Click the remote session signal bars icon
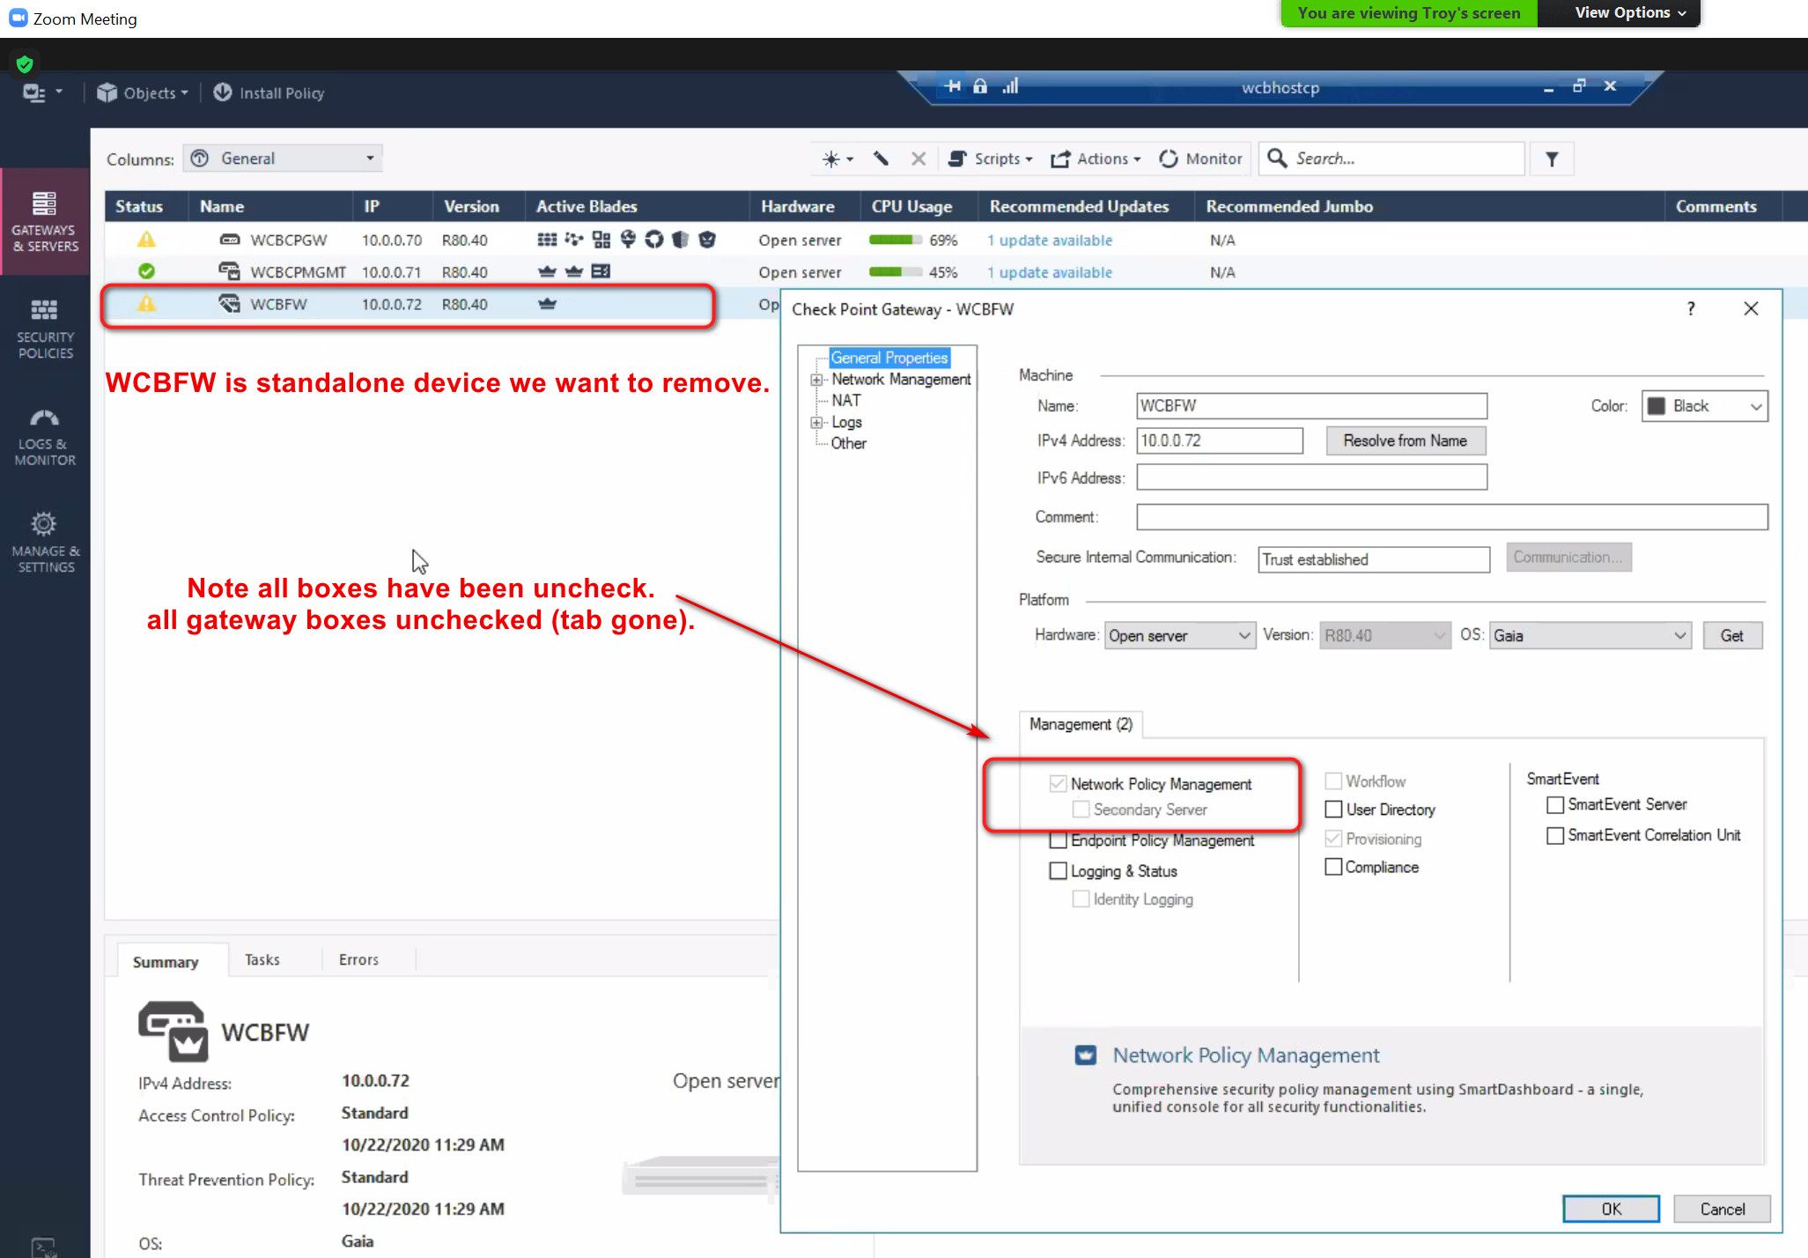 1010,86
